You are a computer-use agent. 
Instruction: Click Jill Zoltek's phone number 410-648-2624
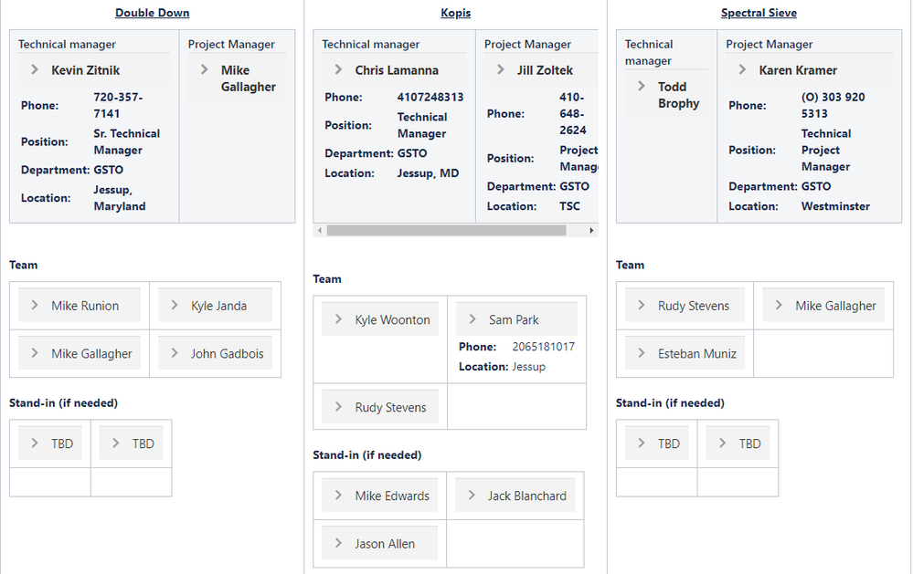pyautogui.click(x=573, y=113)
